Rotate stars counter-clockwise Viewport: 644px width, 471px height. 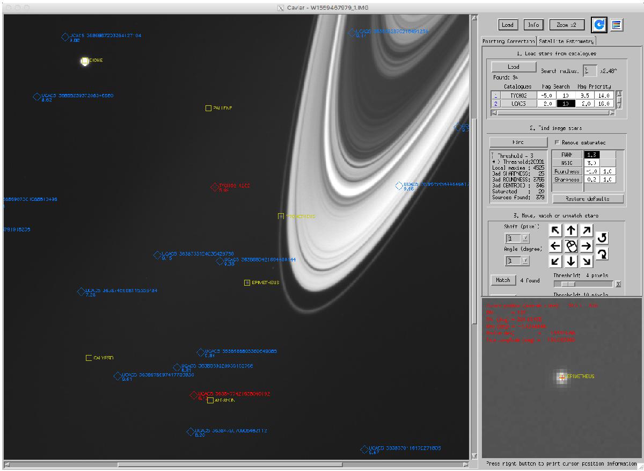[x=602, y=237]
